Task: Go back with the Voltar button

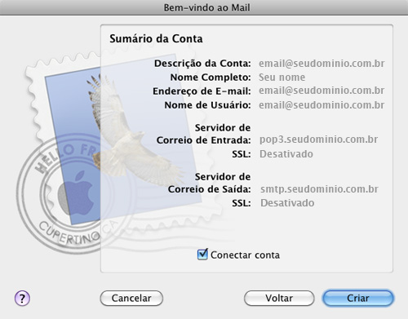Action: [279, 299]
